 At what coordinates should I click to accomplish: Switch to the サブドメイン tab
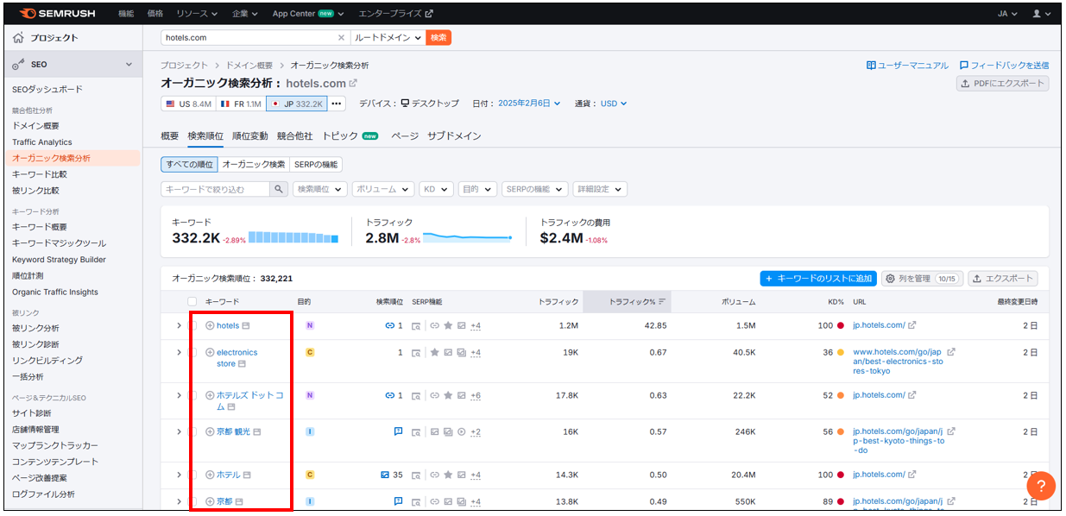pos(454,135)
